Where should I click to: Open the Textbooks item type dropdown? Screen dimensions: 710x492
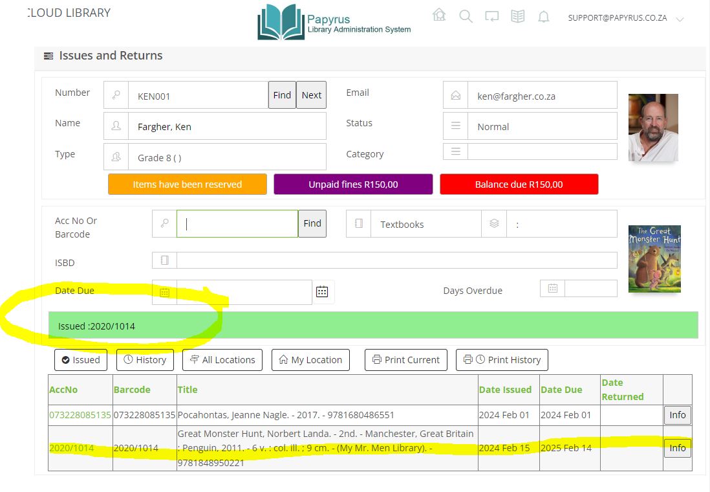[425, 225]
